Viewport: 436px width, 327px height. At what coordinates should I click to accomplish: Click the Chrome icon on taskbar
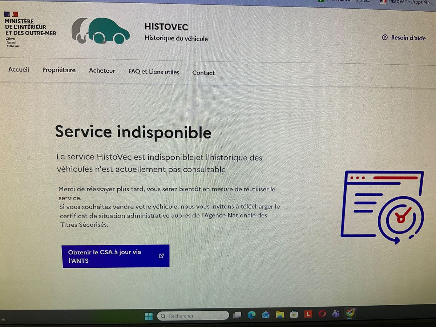point(350,312)
